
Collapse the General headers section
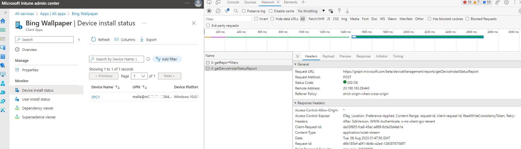295,64
